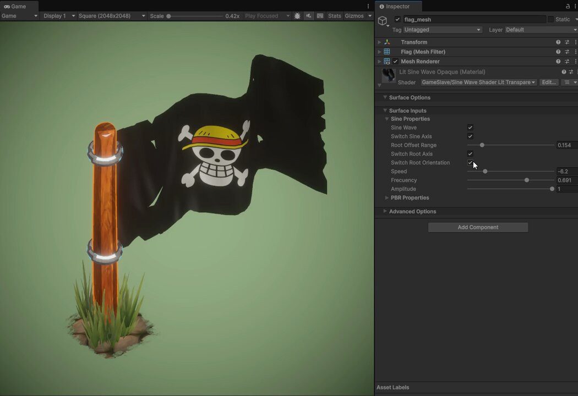The height and width of the screenshot is (396, 578).
Task: Open the Game view three-dot menu
Action: pos(368,6)
